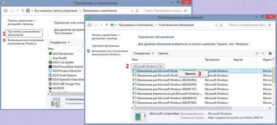
Task: Click breadcrumb arrow after 'Программы и компоненты' in front window
Action: point(155,25)
